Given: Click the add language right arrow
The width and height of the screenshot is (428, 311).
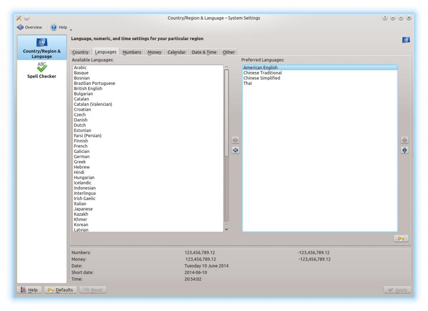Looking at the screenshot, I should click(x=235, y=140).
